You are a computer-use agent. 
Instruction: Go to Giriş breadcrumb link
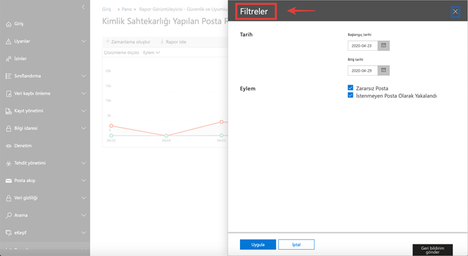[x=106, y=9]
